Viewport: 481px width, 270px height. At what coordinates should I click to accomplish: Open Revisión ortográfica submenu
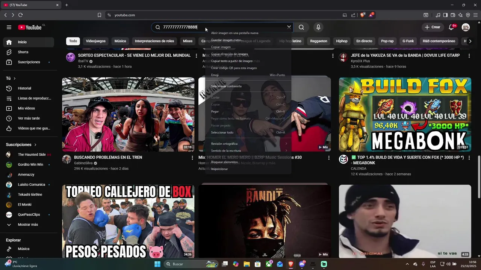pos(248,144)
